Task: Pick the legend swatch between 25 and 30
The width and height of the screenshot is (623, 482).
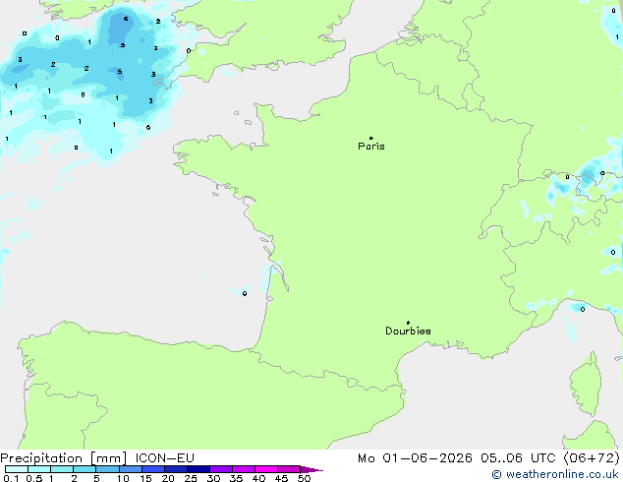Action: [198, 469]
